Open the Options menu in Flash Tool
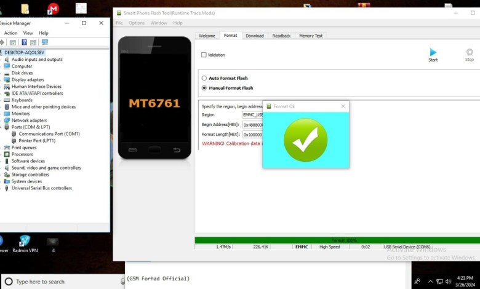480x289 pixels. 137,23
